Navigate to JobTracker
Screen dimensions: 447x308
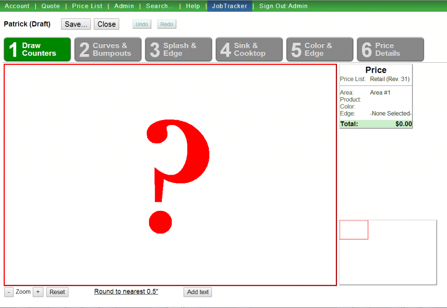click(230, 6)
